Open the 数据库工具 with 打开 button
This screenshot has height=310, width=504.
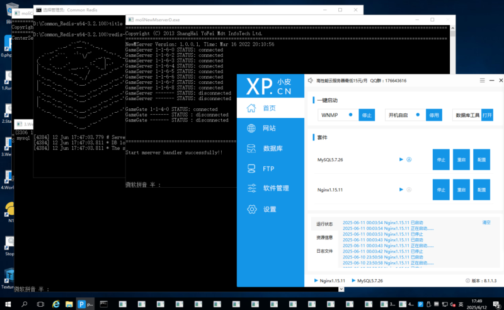click(x=487, y=115)
